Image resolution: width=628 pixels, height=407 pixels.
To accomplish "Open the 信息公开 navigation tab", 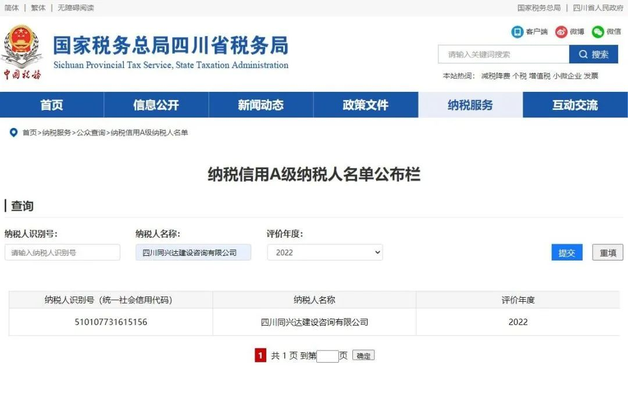I will click(x=156, y=105).
